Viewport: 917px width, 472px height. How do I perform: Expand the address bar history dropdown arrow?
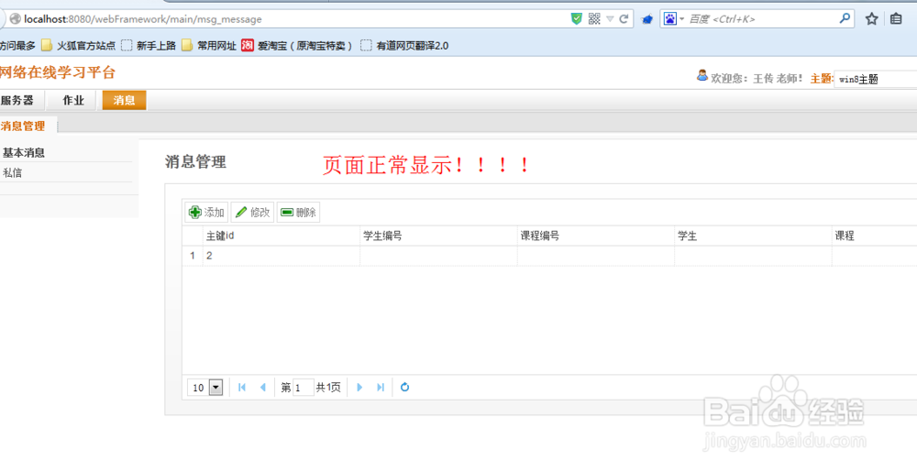pyautogui.click(x=610, y=19)
